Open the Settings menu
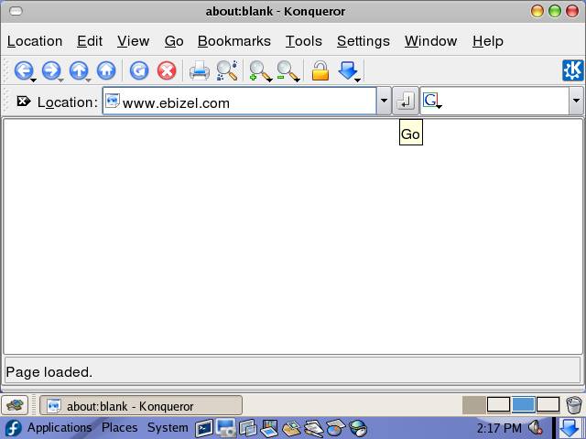This screenshot has height=439, width=586. (x=363, y=41)
